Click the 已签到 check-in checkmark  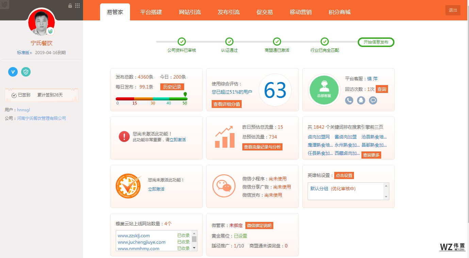(x=14, y=95)
